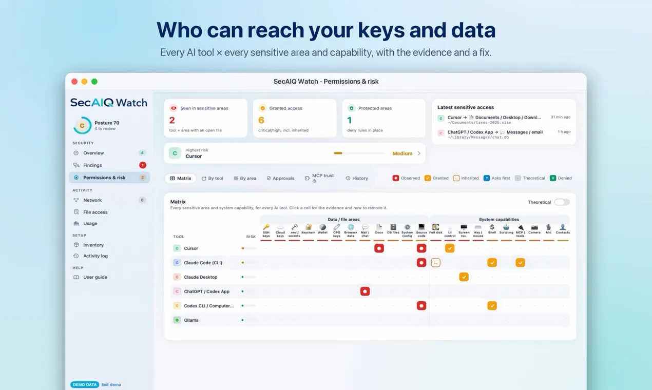Open the Inventory box icon
The width and height of the screenshot is (652, 390).
(76, 245)
